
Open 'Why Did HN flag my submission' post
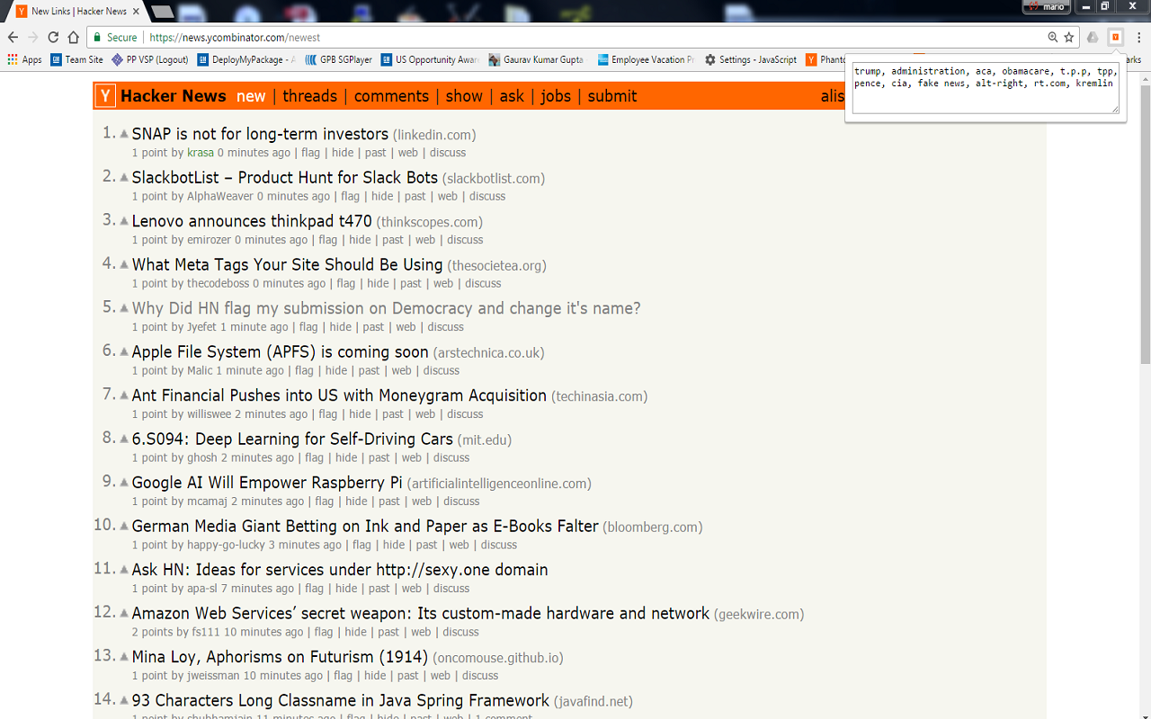coord(387,308)
